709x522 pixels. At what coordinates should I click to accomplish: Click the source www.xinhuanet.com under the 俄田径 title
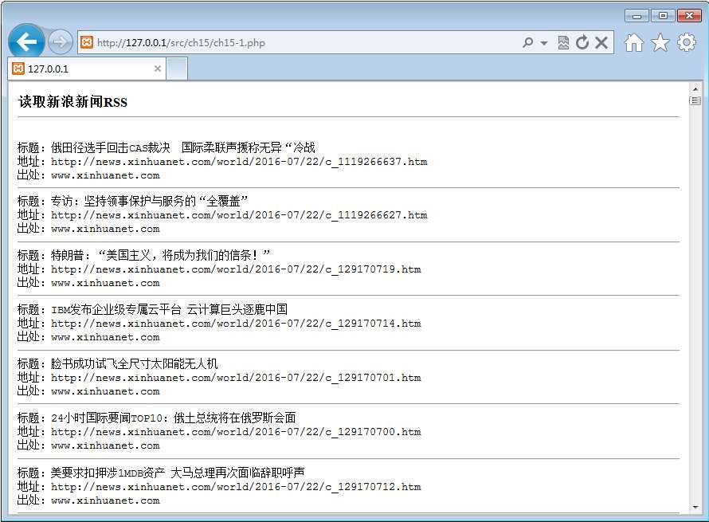pyautogui.click(x=105, y=175)
